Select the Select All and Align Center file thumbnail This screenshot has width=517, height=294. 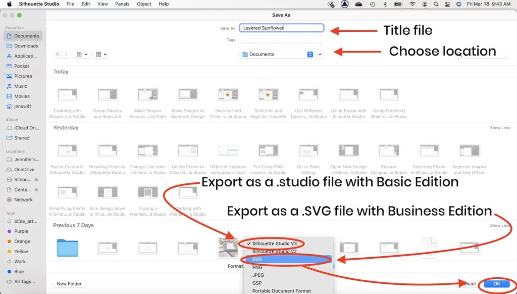(269, 94)
